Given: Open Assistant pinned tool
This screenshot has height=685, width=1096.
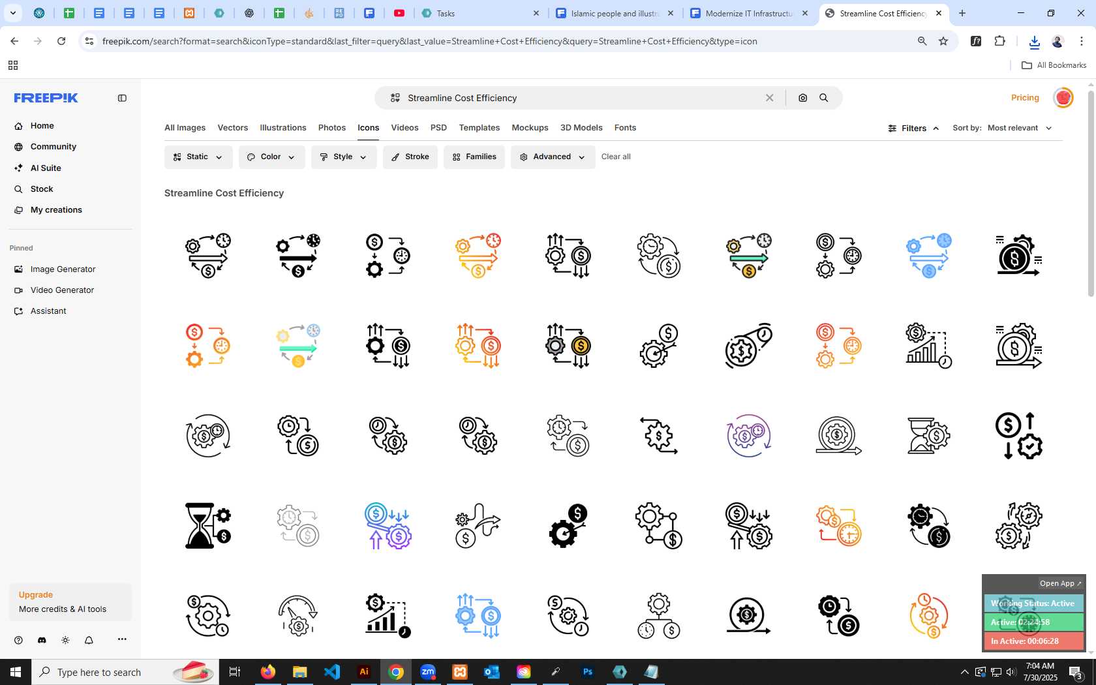Looking at the screenshot, I should point(48,311).
